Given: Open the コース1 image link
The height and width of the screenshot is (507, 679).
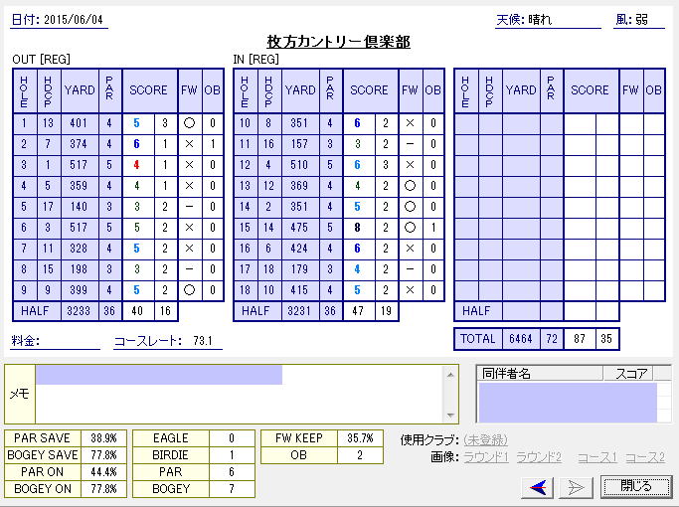Looking at the screenshot, I should [x=597, y=457].
